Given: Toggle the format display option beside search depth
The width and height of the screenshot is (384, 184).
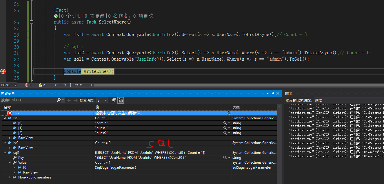Looking at the screenshot, I should [121, 100].
